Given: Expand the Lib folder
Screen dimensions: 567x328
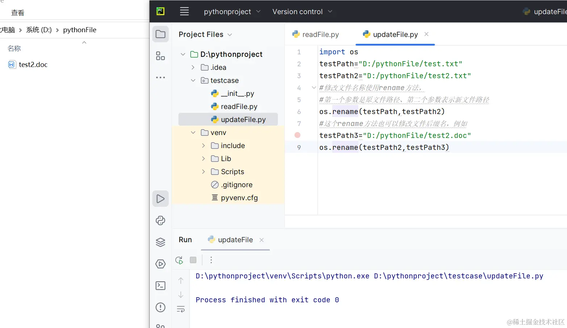Looking at the screenshot, I should [x=203, y=159].
